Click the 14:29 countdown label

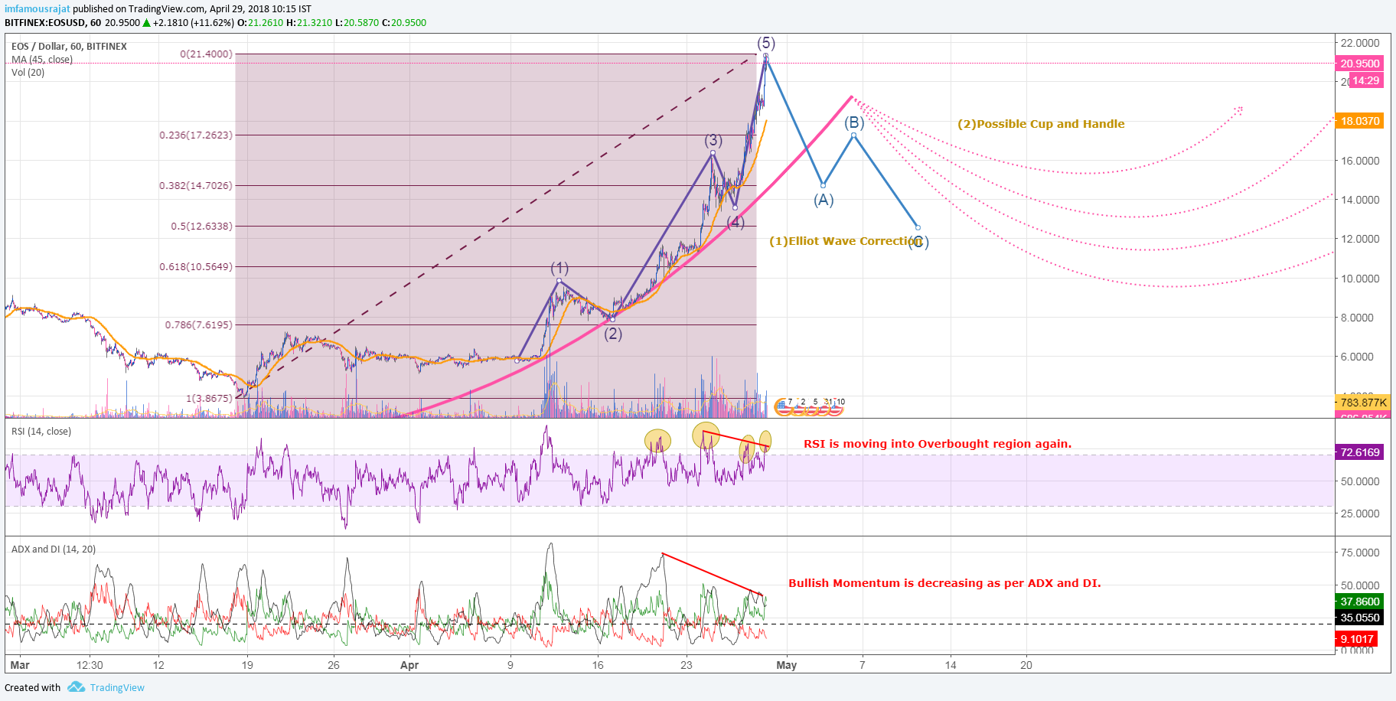point(1366,80)
